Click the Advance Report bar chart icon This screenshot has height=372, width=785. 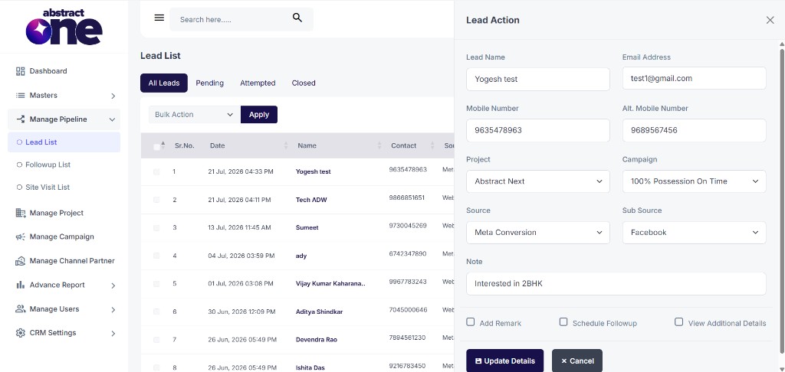tap(21, 285)
